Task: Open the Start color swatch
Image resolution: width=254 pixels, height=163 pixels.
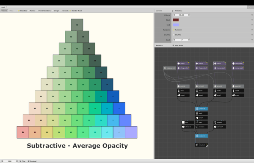Action: (176, 20)
